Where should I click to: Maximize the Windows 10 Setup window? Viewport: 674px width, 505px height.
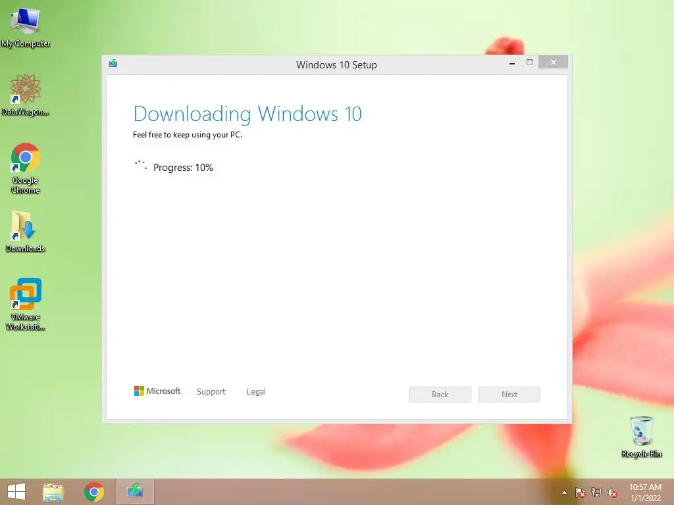pos(530,62)
